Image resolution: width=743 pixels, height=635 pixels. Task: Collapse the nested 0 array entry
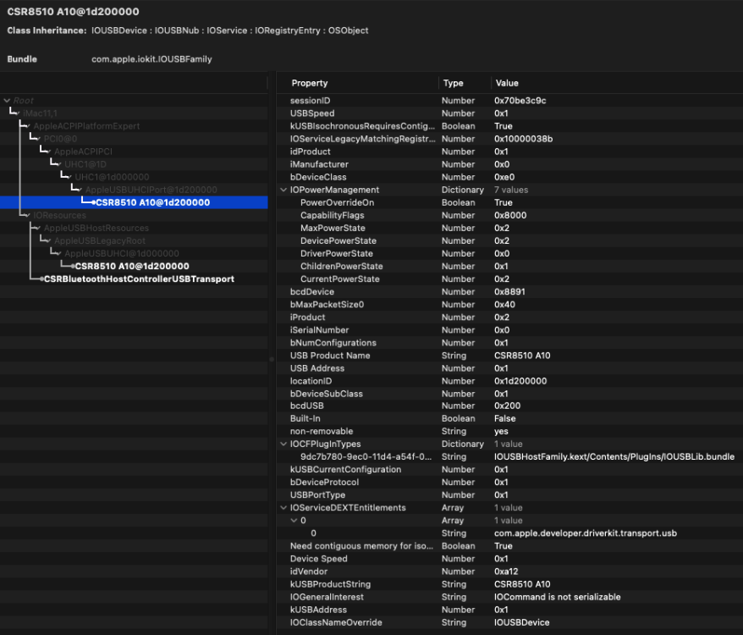tap(294, 520)
